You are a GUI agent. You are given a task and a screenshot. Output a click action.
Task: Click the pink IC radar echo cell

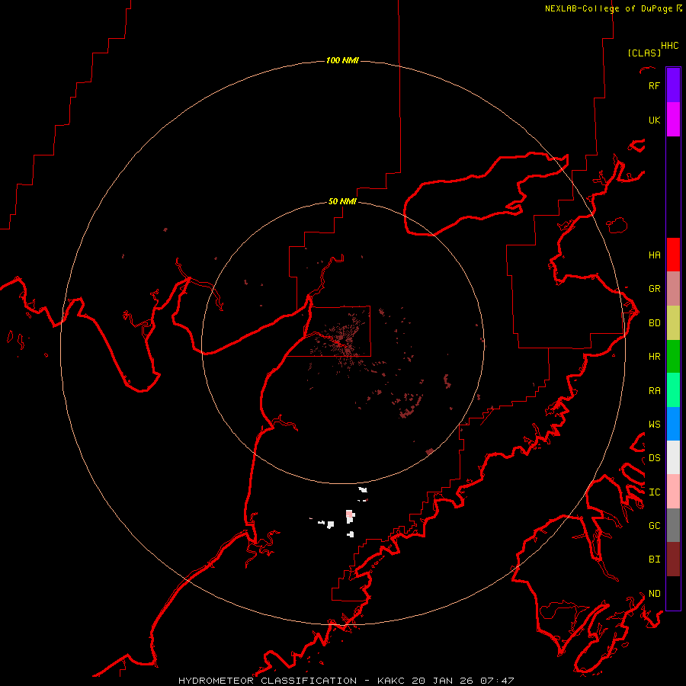coord(349,514)
